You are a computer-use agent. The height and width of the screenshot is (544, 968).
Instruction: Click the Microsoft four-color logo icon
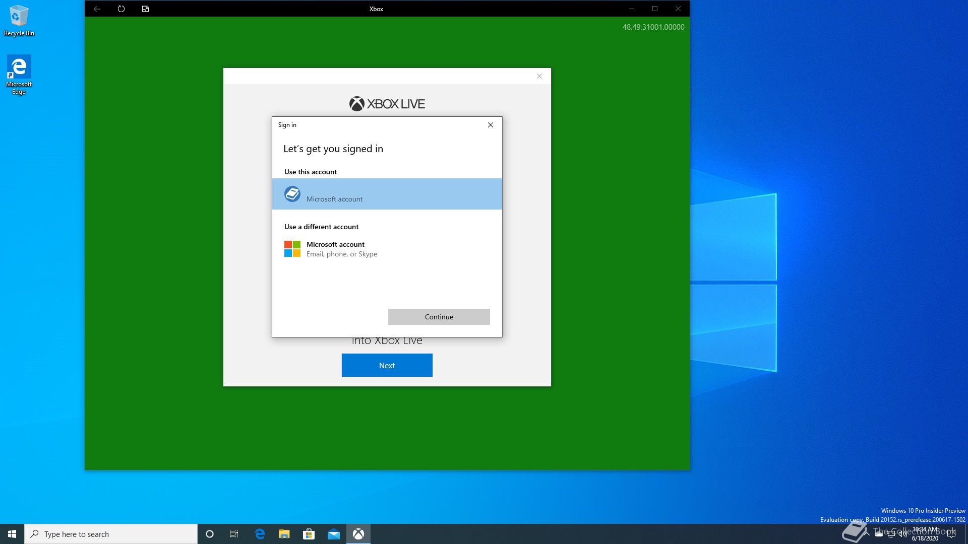click(292, 249)
